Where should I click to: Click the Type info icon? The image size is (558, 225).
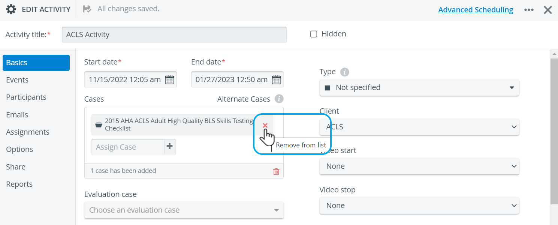coord(344,72)
